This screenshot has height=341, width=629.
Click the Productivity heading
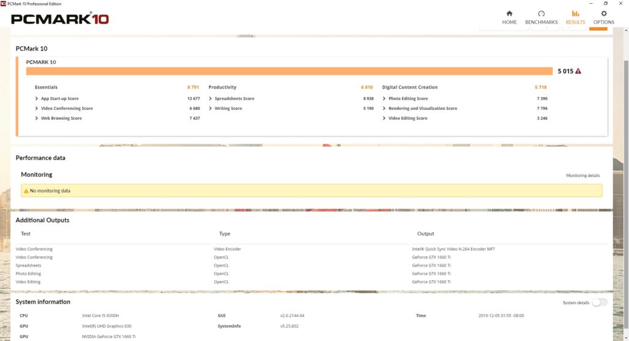tap(222, 87)
